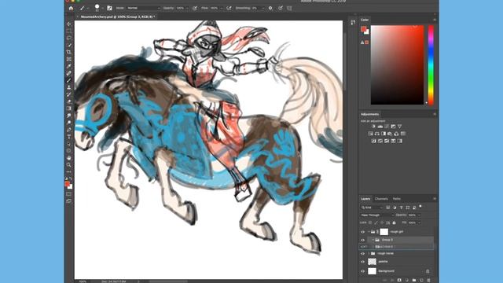Add an Invert adjustment
The image size is (503, 283).
point(374,141)
